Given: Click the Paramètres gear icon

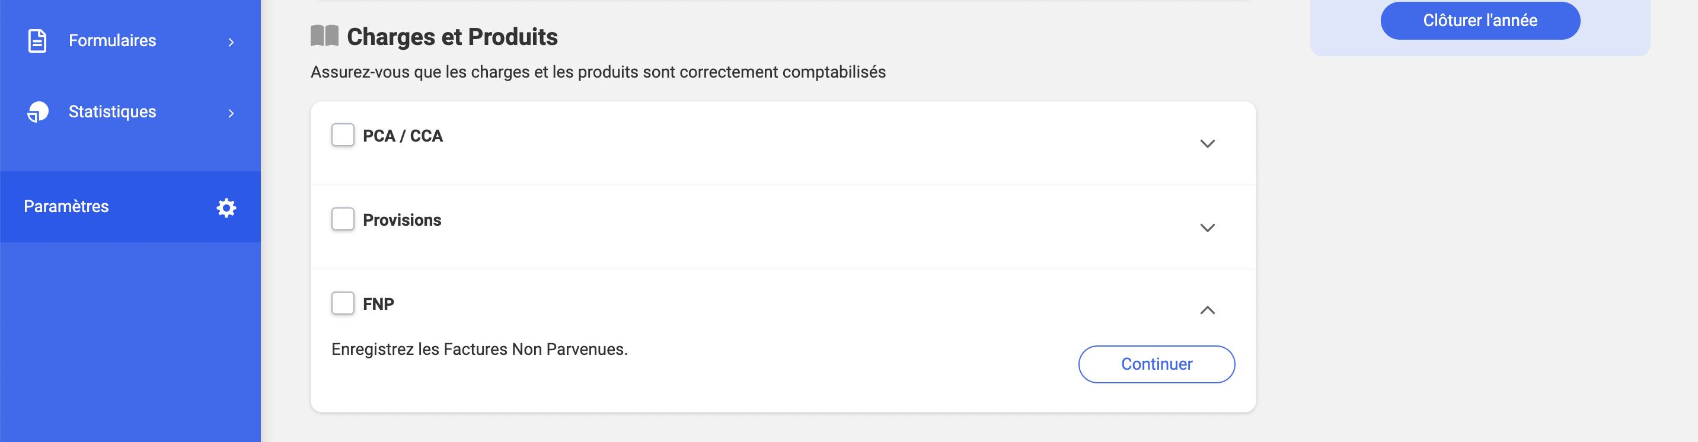Looking at the screenshot, I should (226, 207).
